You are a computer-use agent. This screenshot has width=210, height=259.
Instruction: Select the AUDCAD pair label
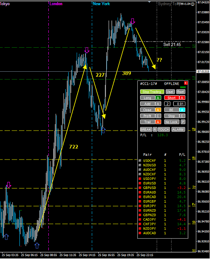tap(149, 233)
